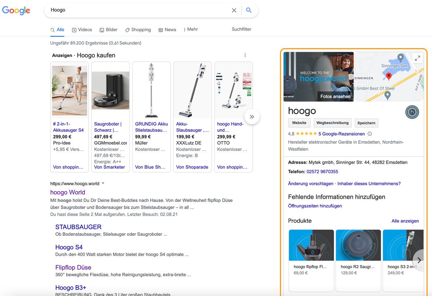
Task: Open hoogo Hand- und OTTO ad title
Action: click(x=230, y=127)
